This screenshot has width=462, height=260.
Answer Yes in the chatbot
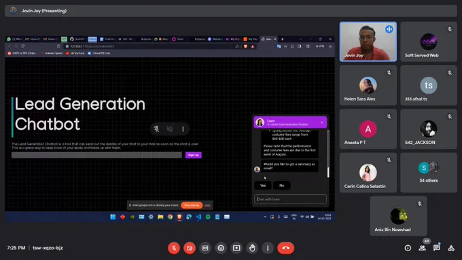click(x=263, y=185)
